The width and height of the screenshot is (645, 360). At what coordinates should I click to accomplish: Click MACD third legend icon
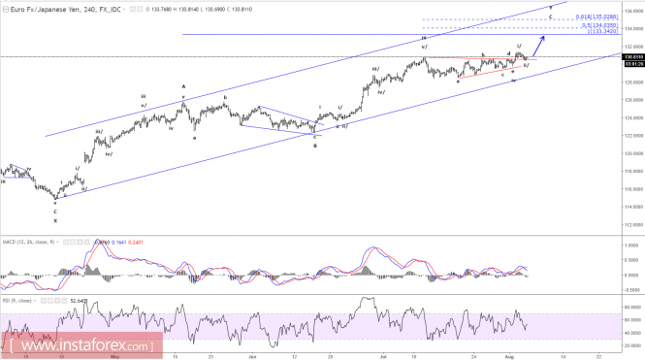click(x=80, y=242)
